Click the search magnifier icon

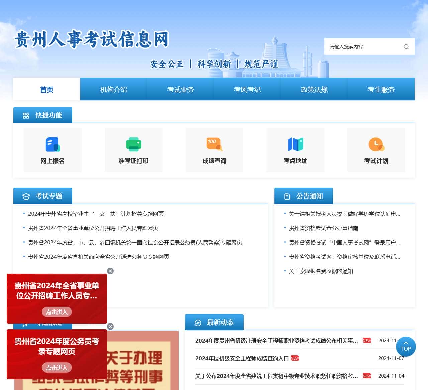[x=406, y=47]
